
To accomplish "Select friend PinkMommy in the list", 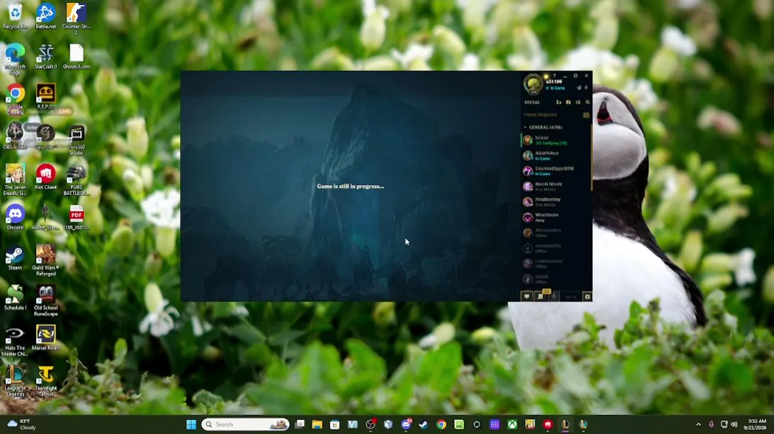I will tap(556, 201).
